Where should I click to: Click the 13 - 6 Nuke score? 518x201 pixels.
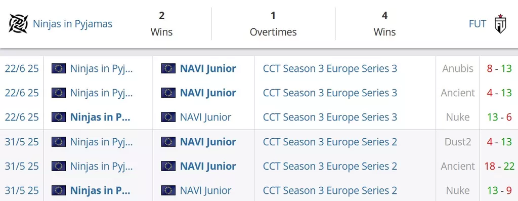pyautogui.click(x=499, y=117)
